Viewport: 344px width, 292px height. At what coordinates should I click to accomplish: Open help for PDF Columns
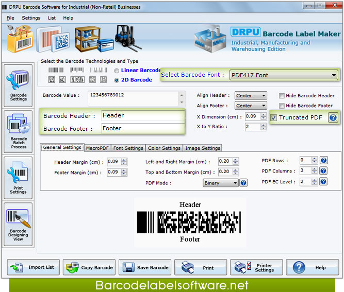tap(323, 170)
